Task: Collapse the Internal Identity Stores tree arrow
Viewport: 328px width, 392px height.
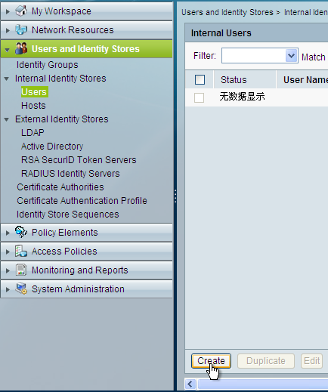Action: 7,79
